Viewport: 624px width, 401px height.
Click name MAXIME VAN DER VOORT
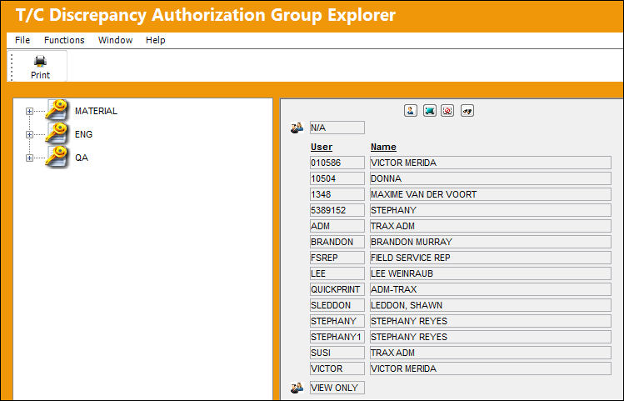(490, 194)
